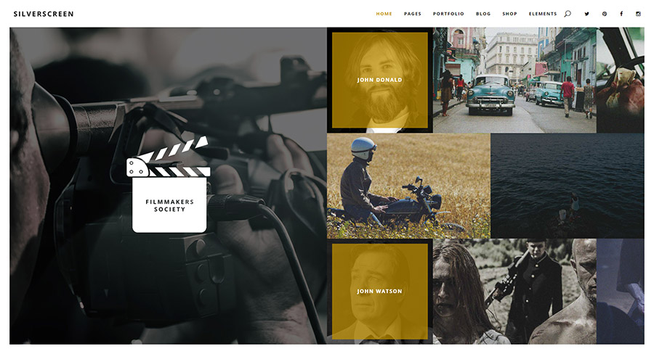This screenshot has height=354, width=654.
Task: Click the search magnifier icon
Action: point(568,14)
